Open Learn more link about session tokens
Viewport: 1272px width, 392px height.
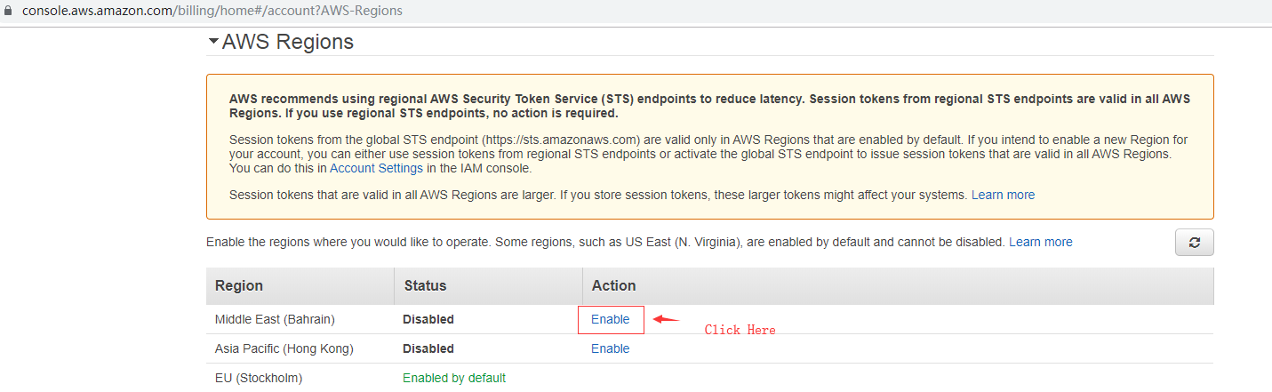[1003, 195]
